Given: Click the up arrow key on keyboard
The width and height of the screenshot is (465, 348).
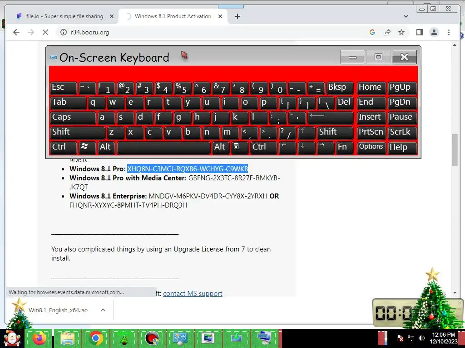Looking at the screenshot, I should (307, 133).
